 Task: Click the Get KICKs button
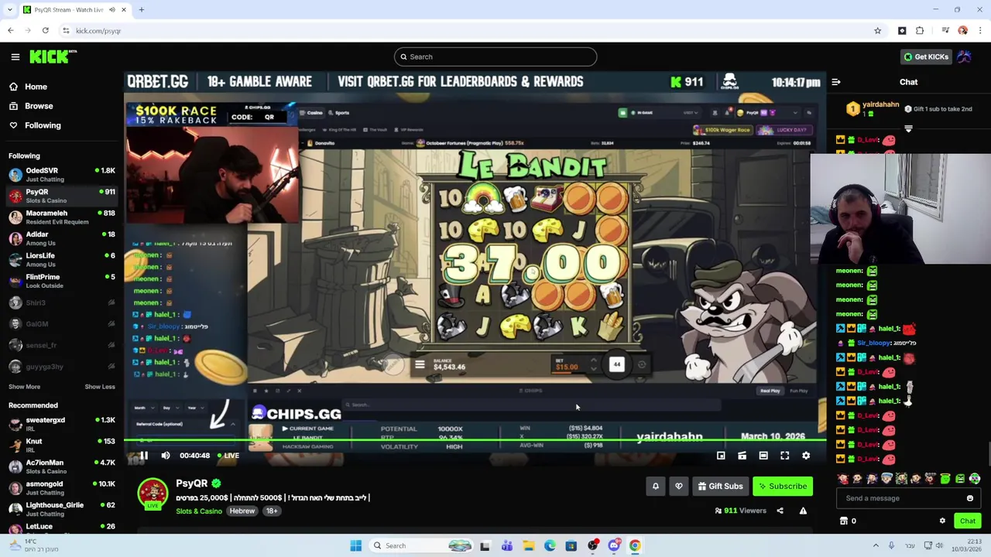[x=925, y=56]
